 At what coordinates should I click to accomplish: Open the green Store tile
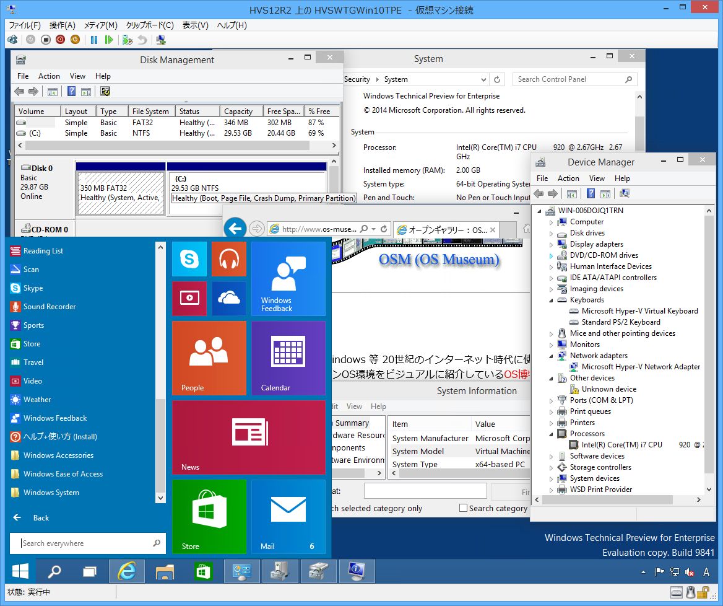click(x=209, y=517)
